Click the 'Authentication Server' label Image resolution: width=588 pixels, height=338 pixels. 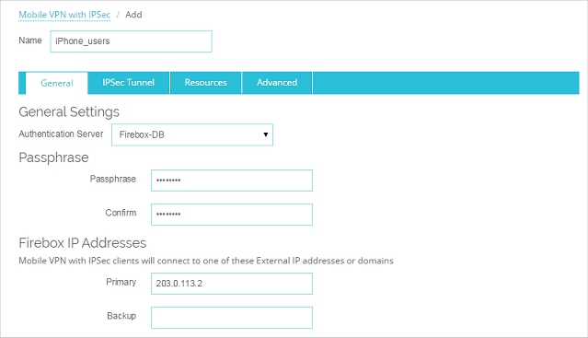(x=61, y=134)
